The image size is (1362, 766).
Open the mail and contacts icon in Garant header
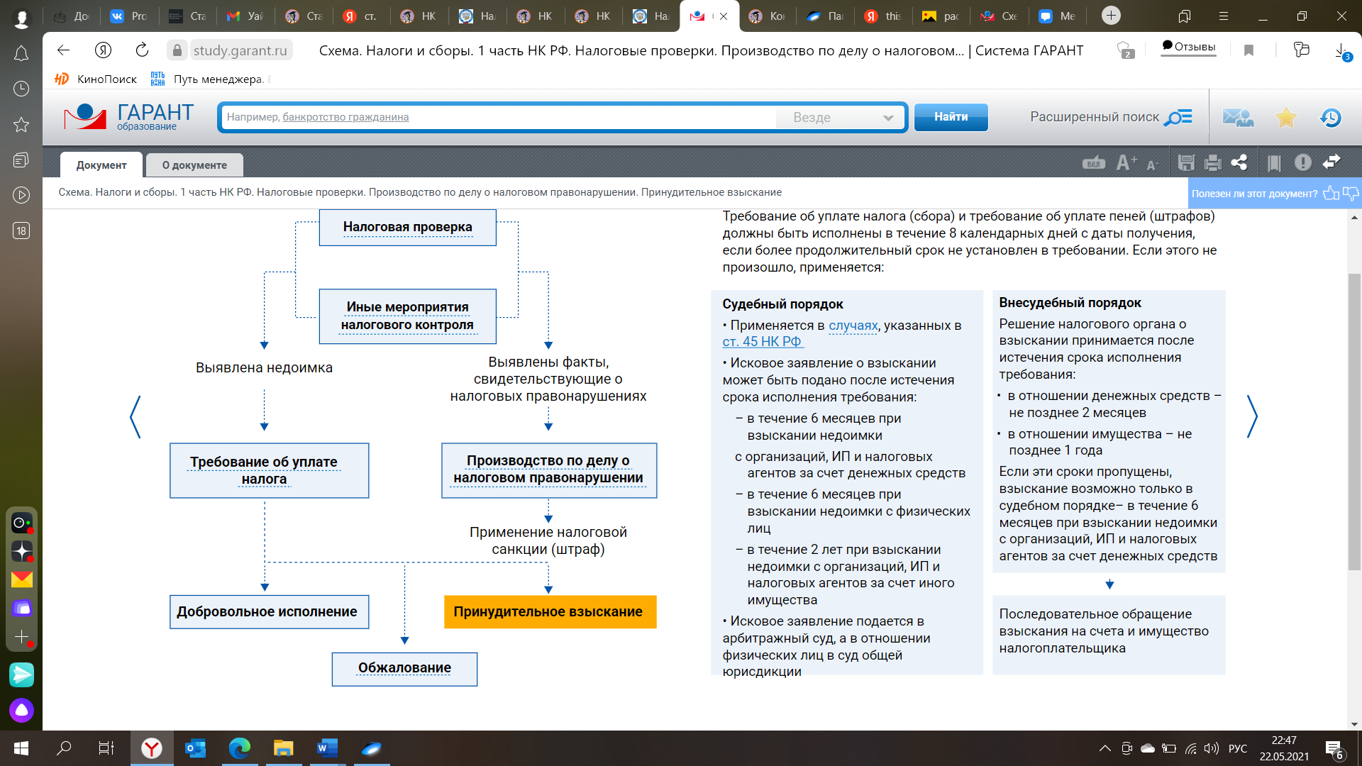pyautogui.click(x=1238, y=118)
